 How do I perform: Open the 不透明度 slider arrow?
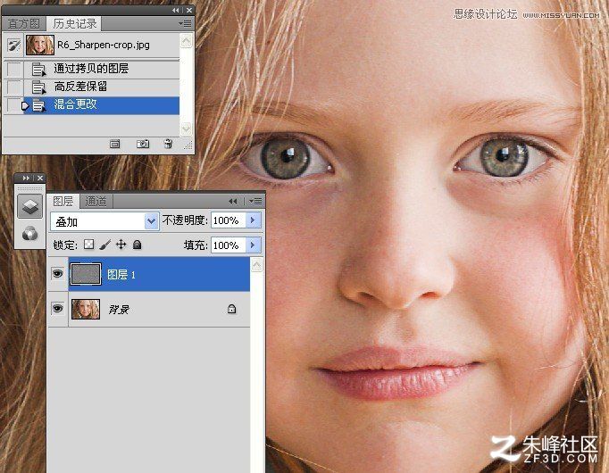[x=254, y=220]
